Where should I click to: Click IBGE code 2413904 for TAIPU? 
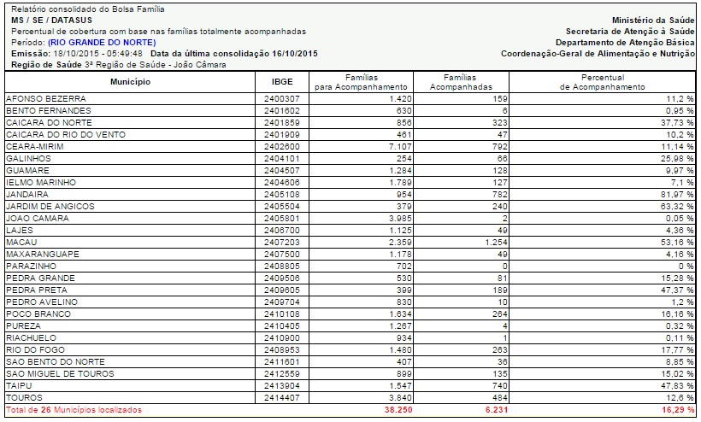coord(282,386)
